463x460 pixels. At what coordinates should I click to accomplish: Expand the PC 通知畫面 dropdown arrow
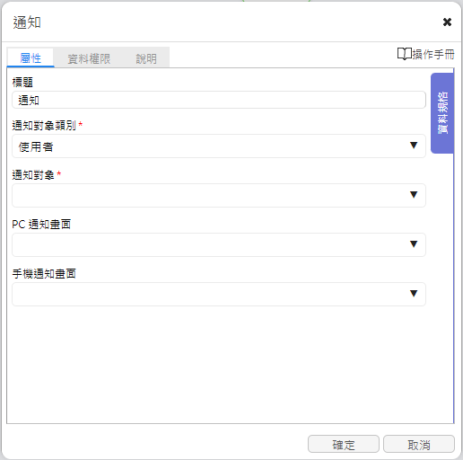click(x=414, y=244)
